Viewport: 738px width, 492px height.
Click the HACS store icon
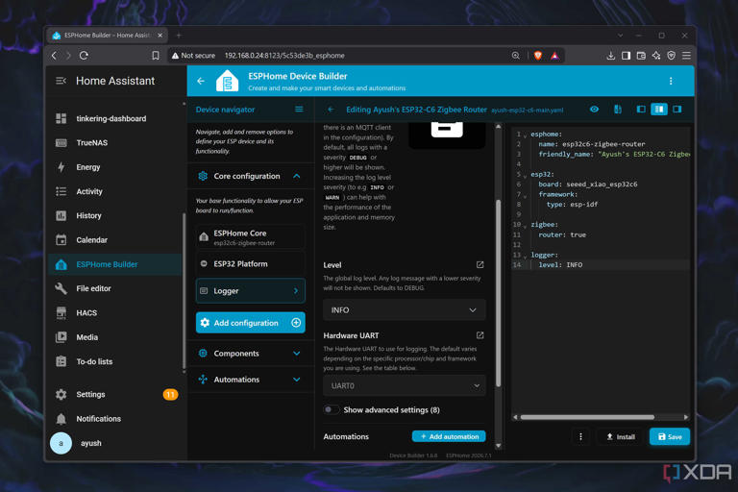click(x=61, y=313)
